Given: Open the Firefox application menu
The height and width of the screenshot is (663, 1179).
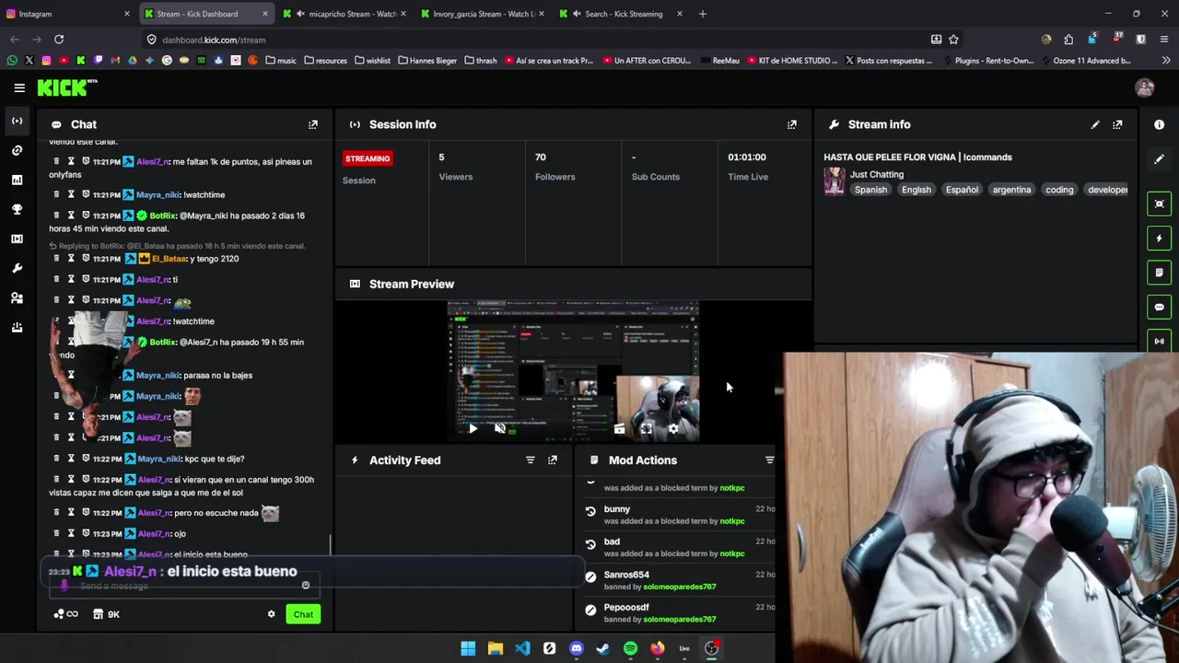Looking at the screenshot, I should pos(1165,40).
